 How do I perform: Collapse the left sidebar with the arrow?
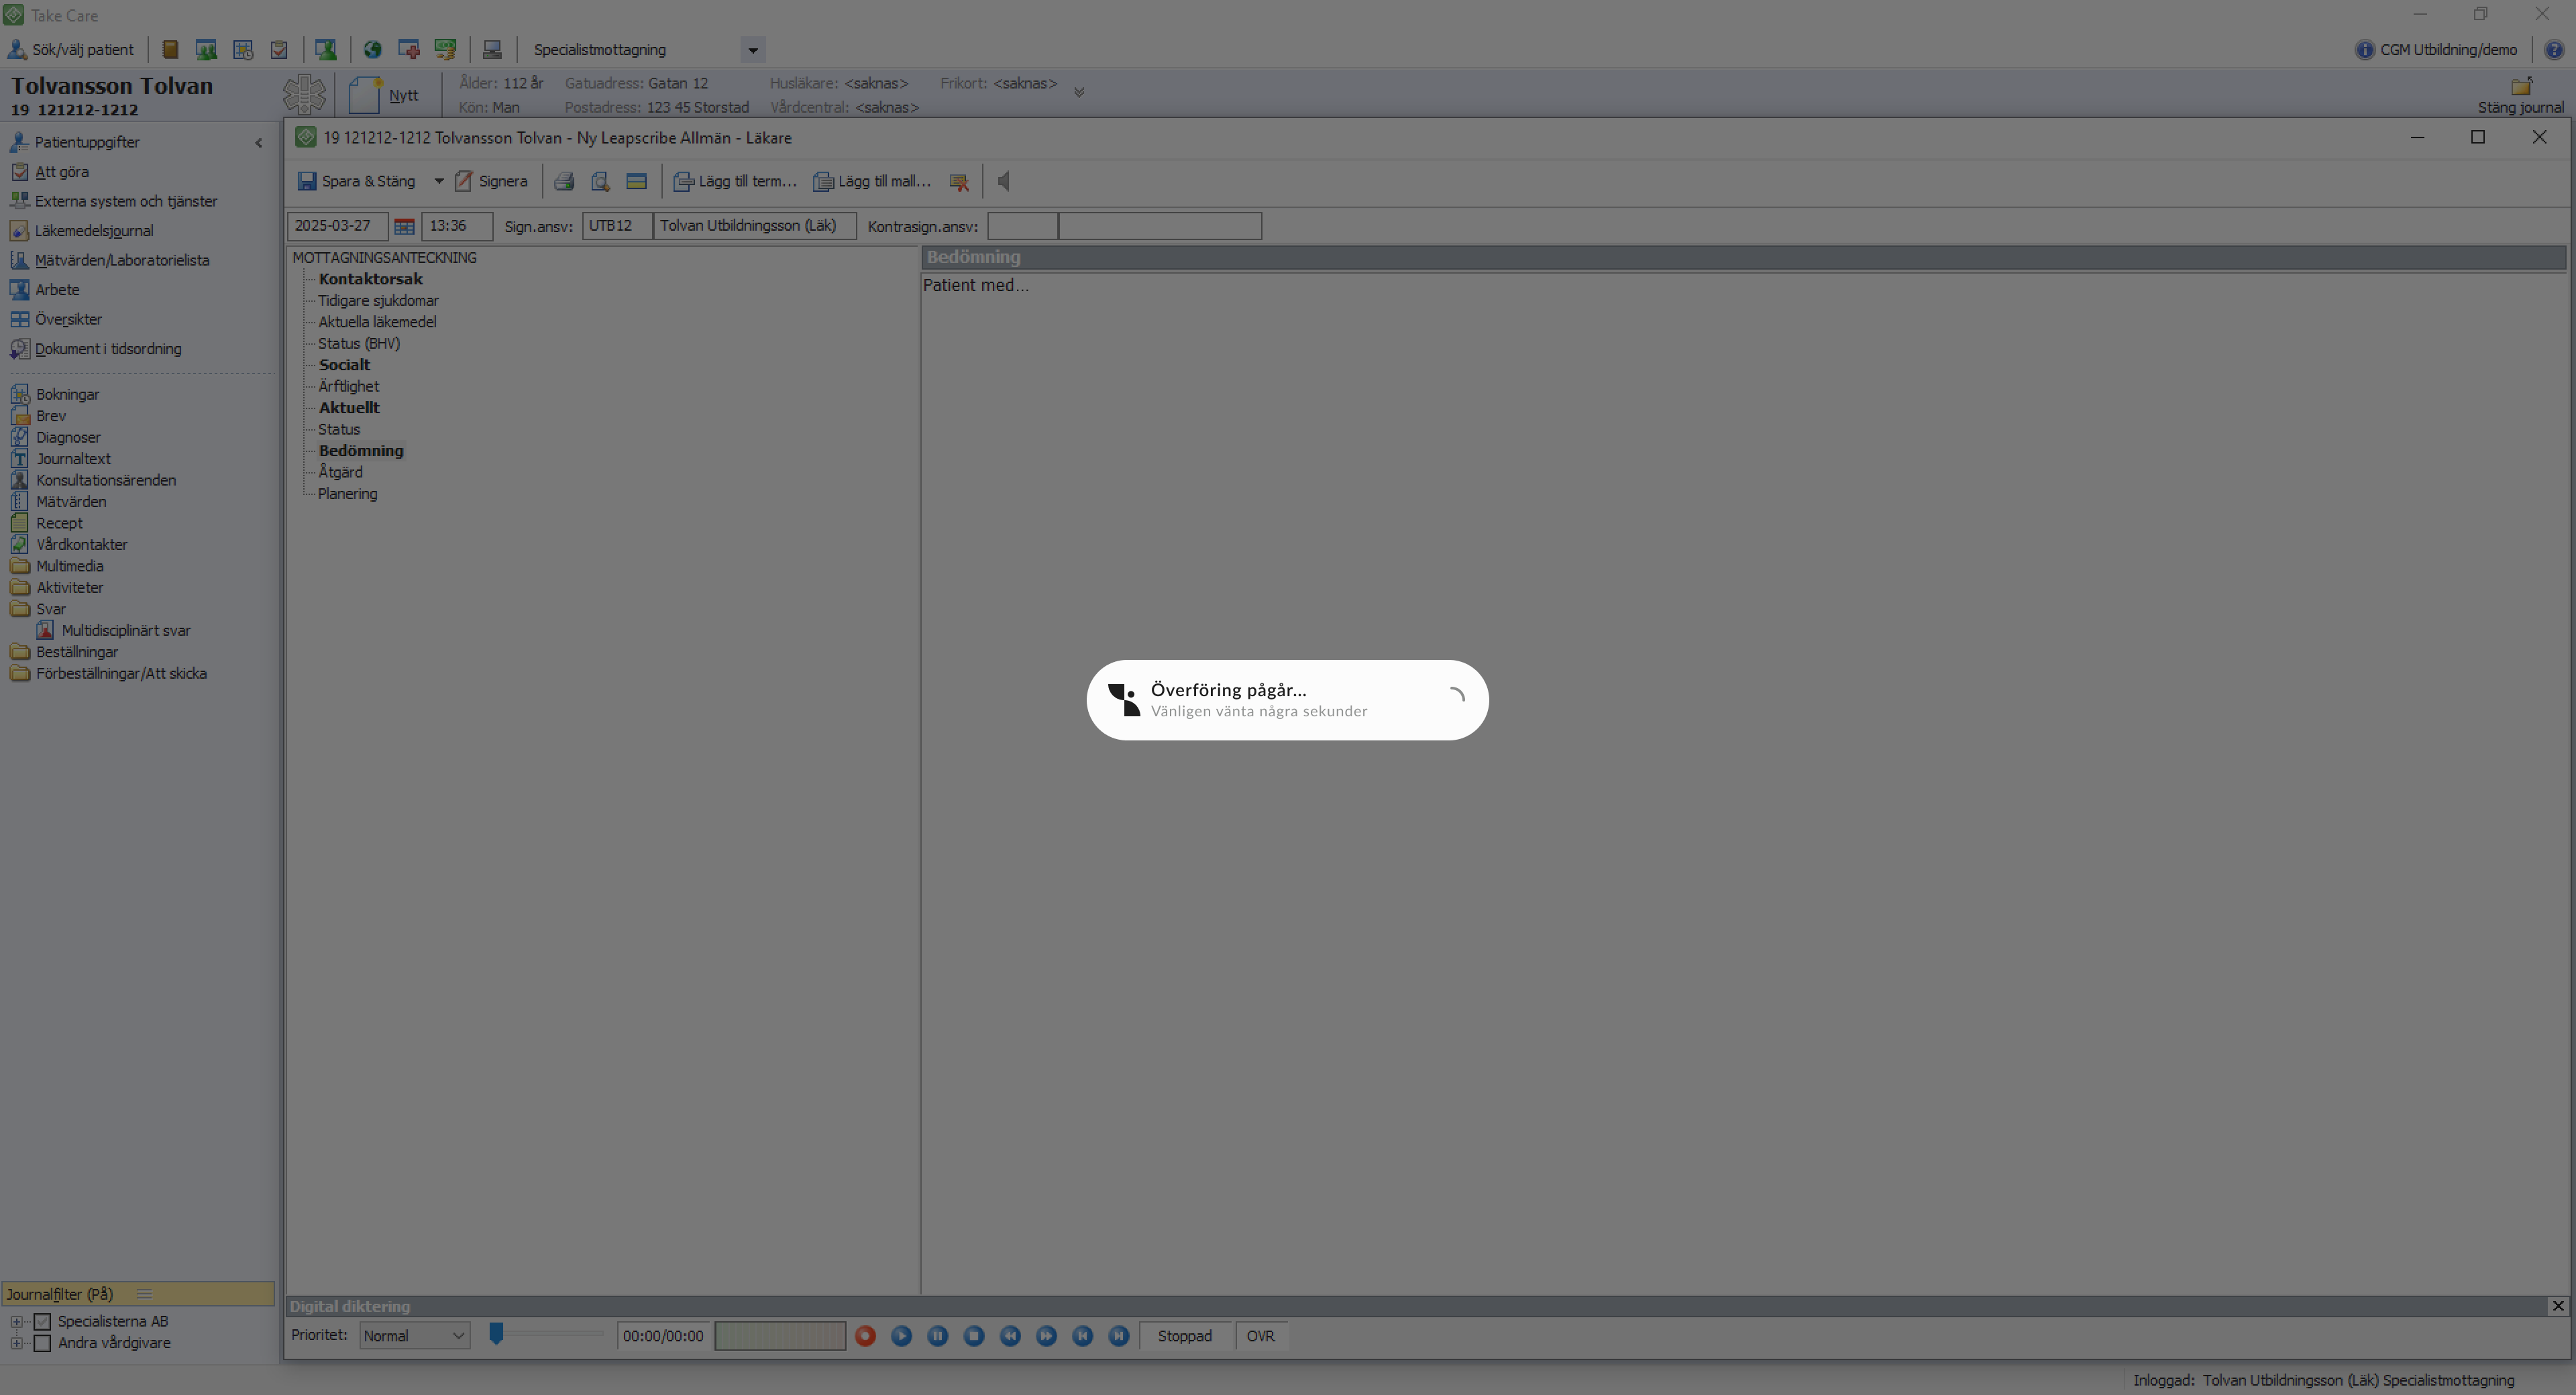(259, 143)
